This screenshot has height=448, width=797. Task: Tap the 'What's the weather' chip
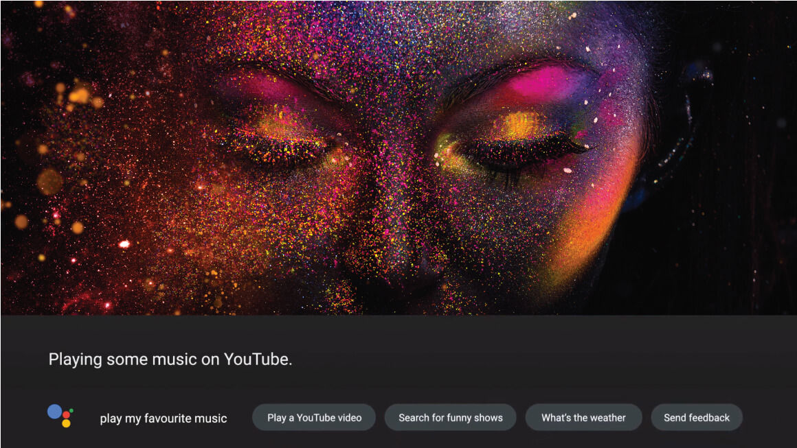coord(583,417)
